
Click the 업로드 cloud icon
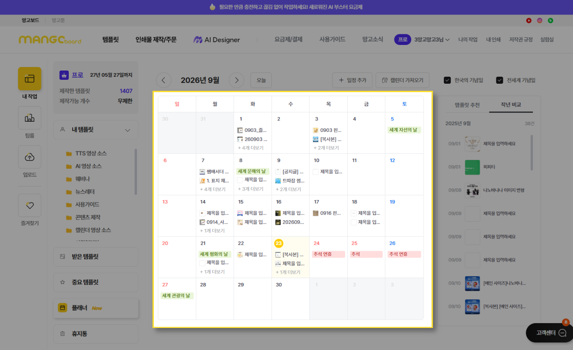tap(30, 157)
